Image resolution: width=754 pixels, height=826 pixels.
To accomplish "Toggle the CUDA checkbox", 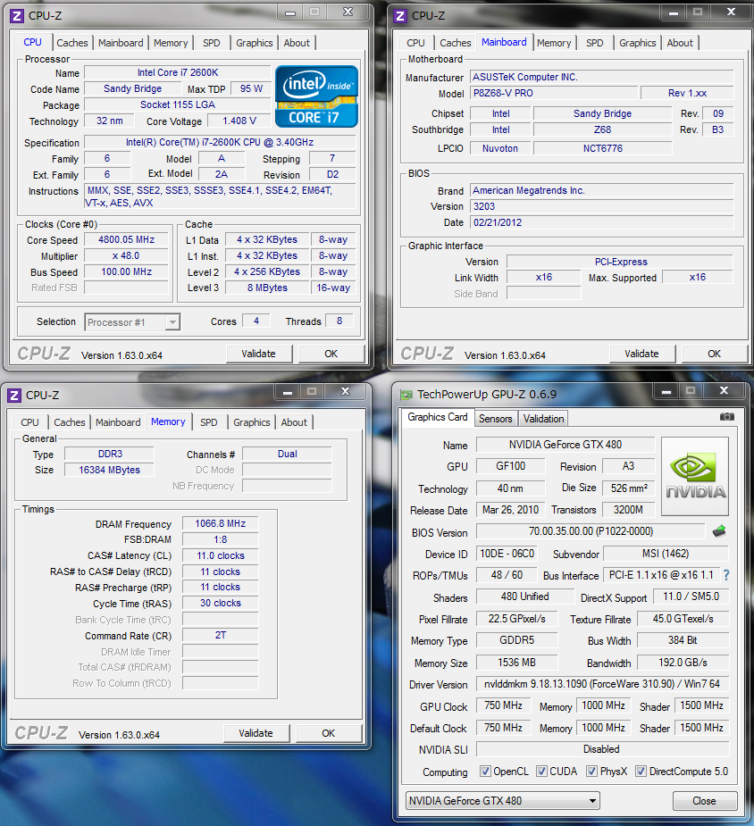I will click(541, 772).
